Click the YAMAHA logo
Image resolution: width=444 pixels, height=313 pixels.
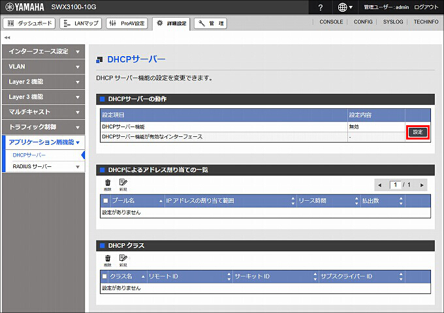click(25, 7)
